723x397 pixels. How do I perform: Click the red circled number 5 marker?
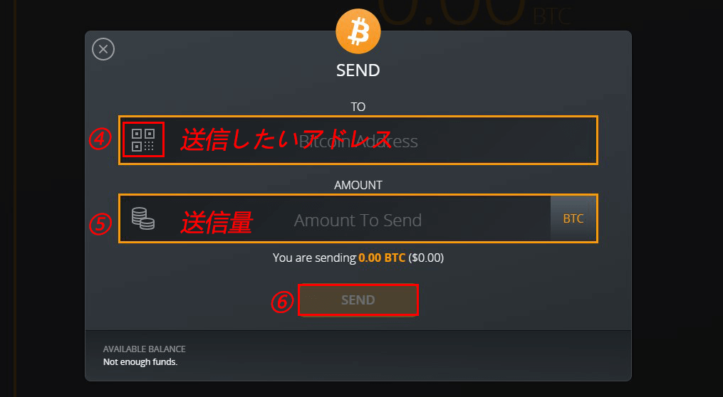point(100,224)
